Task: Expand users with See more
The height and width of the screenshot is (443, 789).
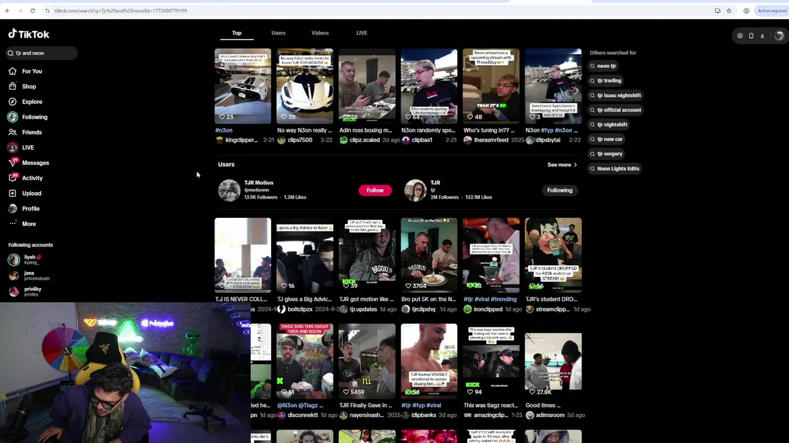Action: click(x=562, y=165)
